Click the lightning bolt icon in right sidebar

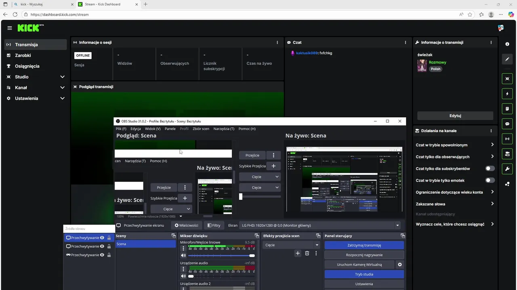[x=507, y=94]
